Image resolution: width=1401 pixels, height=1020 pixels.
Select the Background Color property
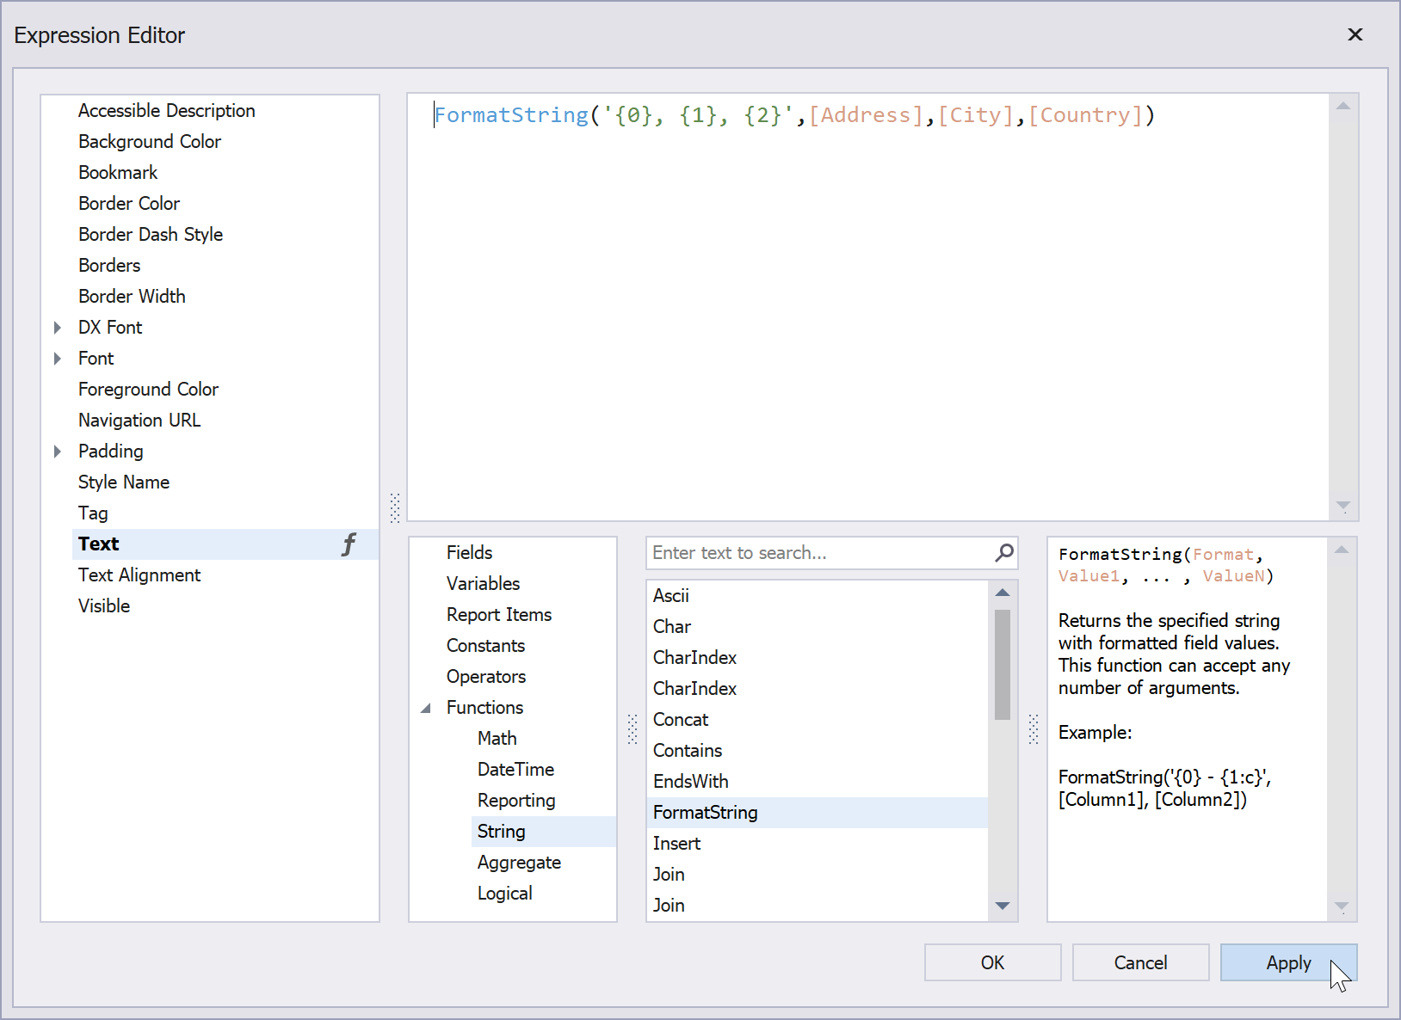149,141
